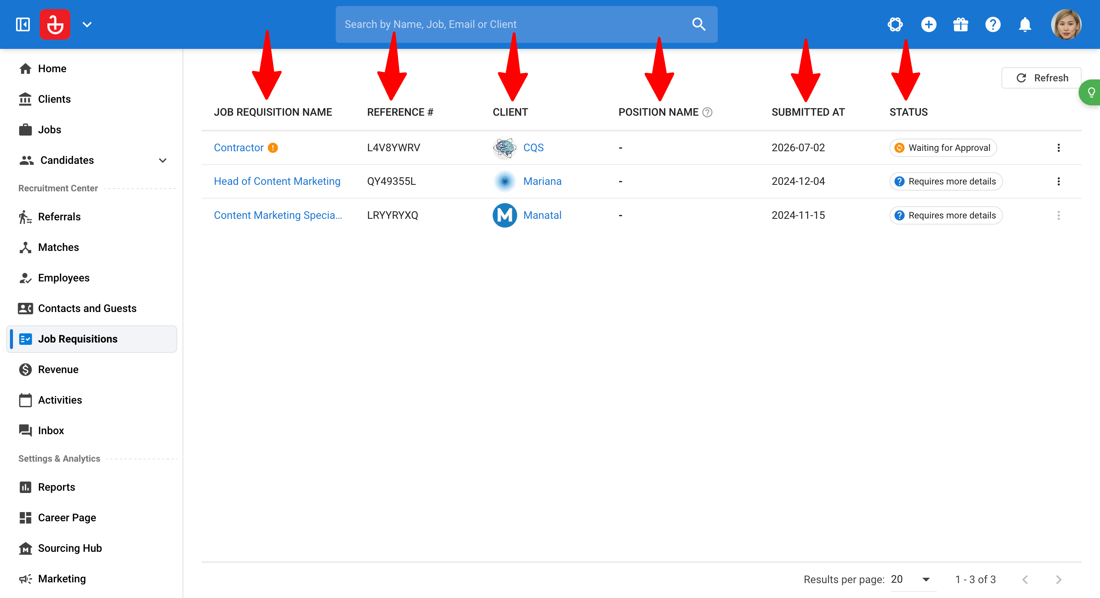Open Contacts and Guests in the sidebar
The width and height of the screenshot is (1100, 598).
point(92,309)
